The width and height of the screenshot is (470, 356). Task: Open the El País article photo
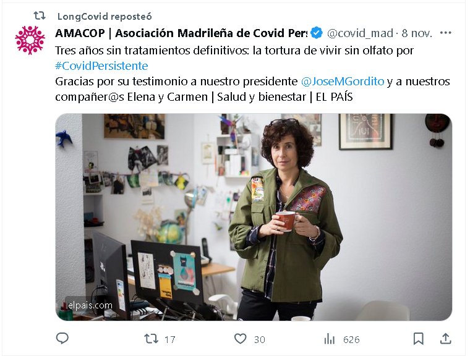point(254,217)
